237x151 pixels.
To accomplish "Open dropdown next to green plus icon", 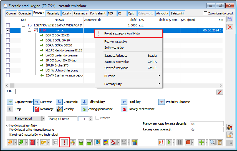I will 207,142.
